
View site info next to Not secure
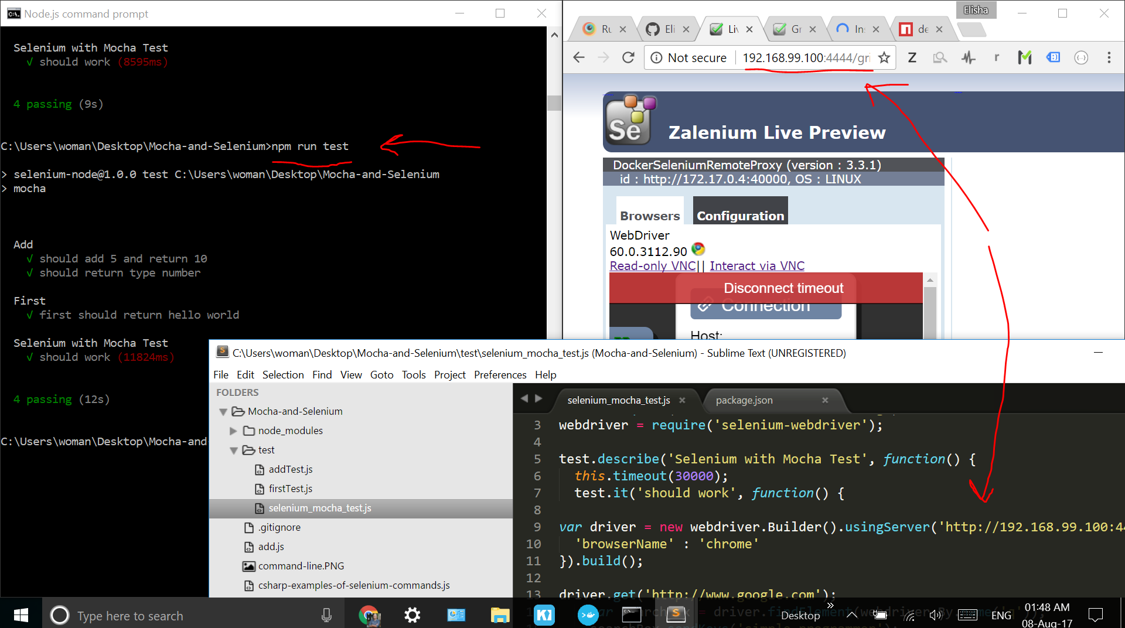point(656,57)
